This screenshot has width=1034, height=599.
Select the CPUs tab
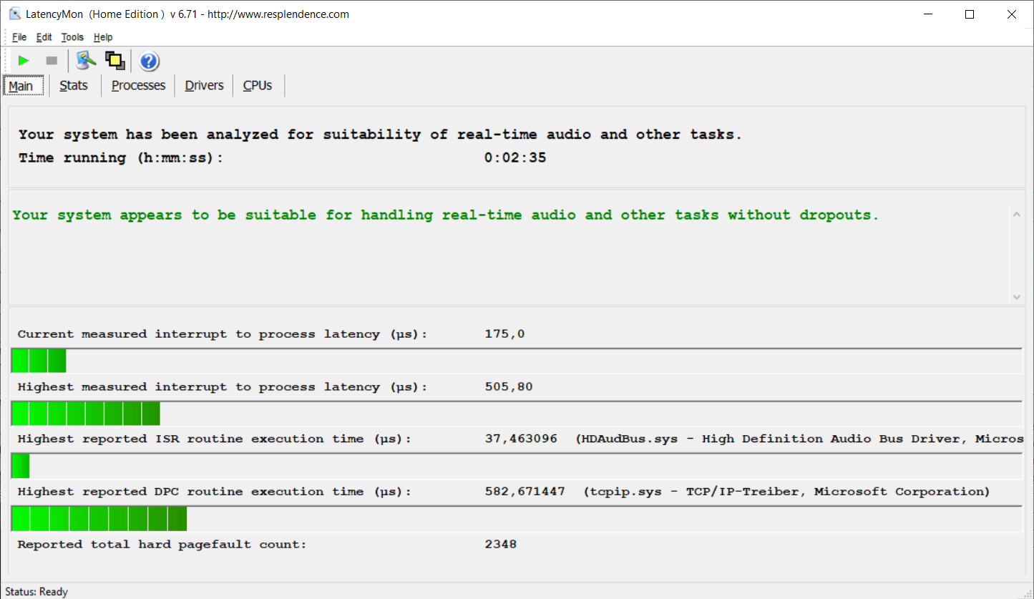point(258,86)
